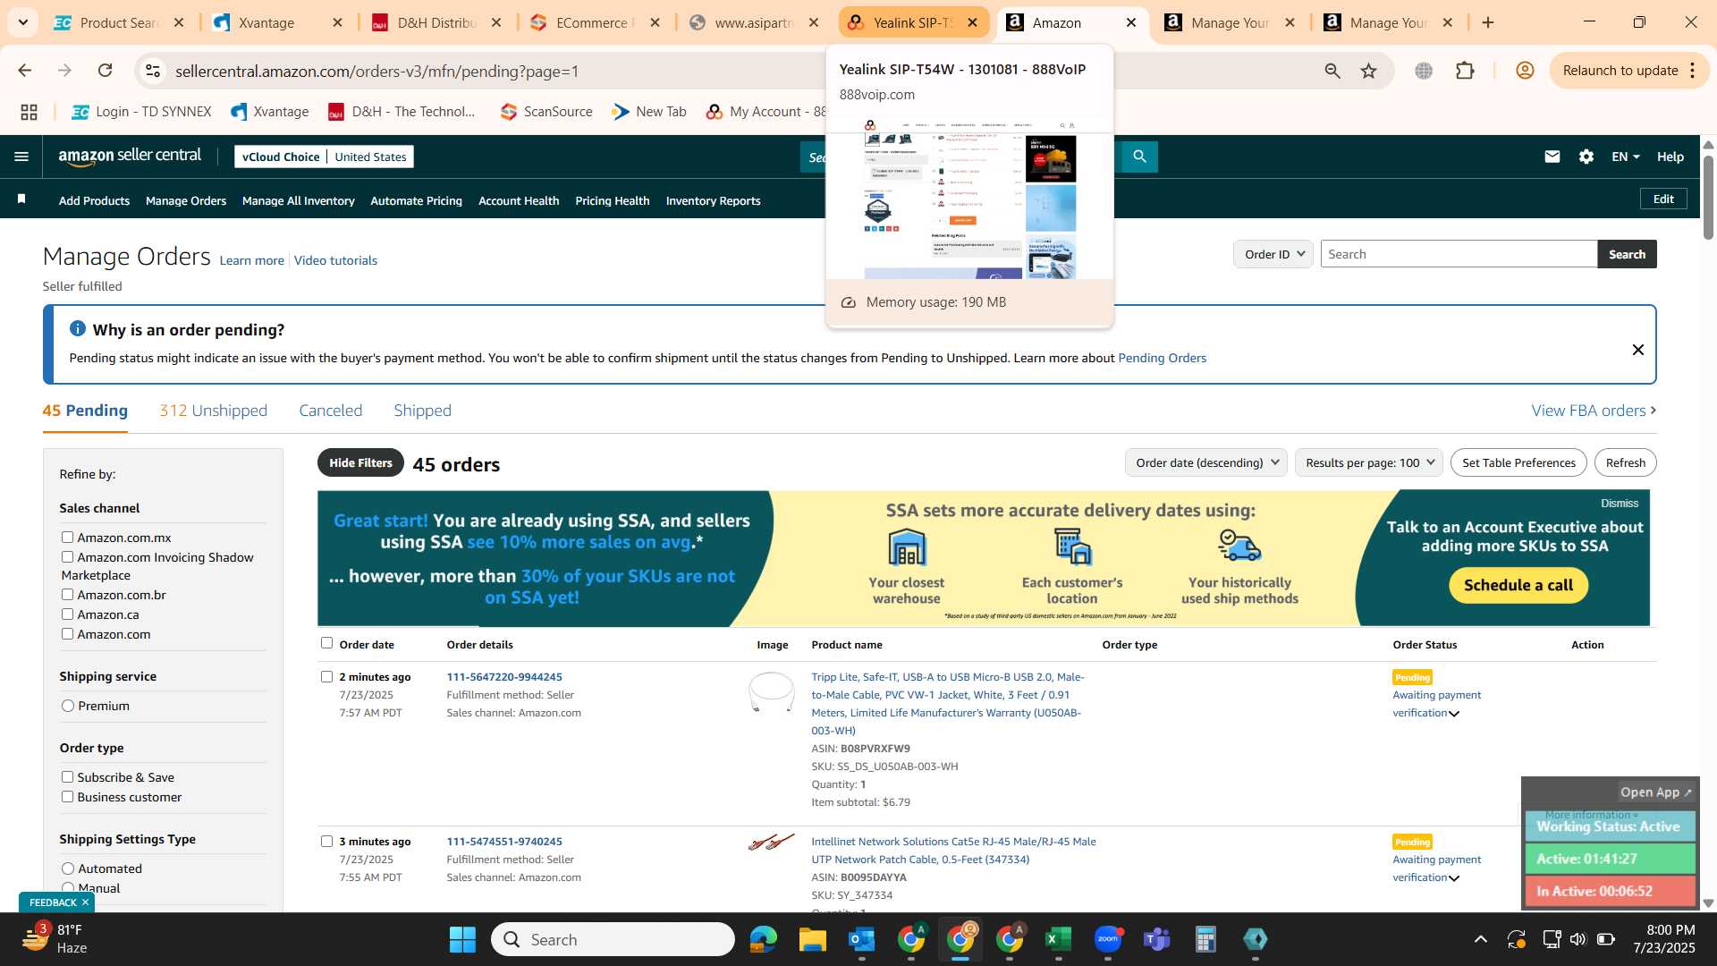The image size is (1717, 966).
Task: Open a new browser tab
Action: [x=1488, y=22]
